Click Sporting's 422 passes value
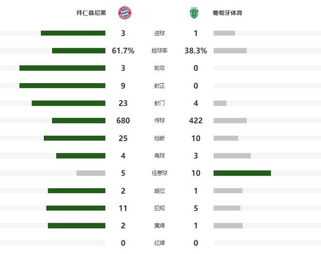Image resolution: width=321 pixels, height=254 pixels. pyautogui.click(x=196, y=121)
